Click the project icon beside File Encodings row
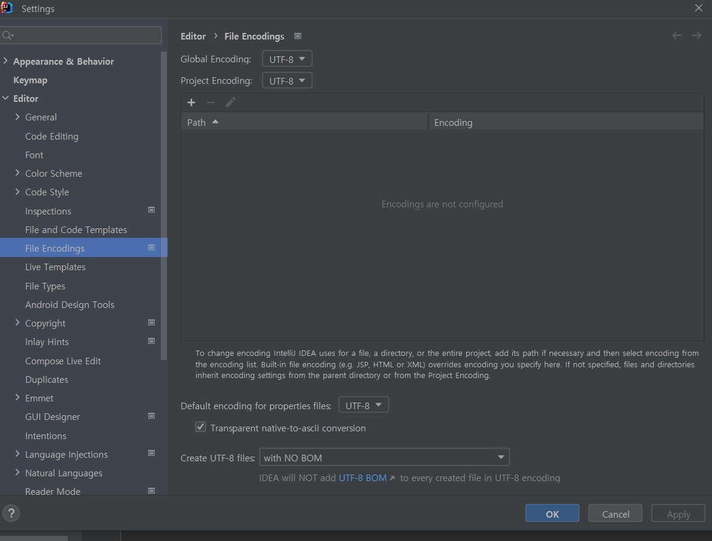712x541 pixels. pyautogui.click(x=152, y=247)
